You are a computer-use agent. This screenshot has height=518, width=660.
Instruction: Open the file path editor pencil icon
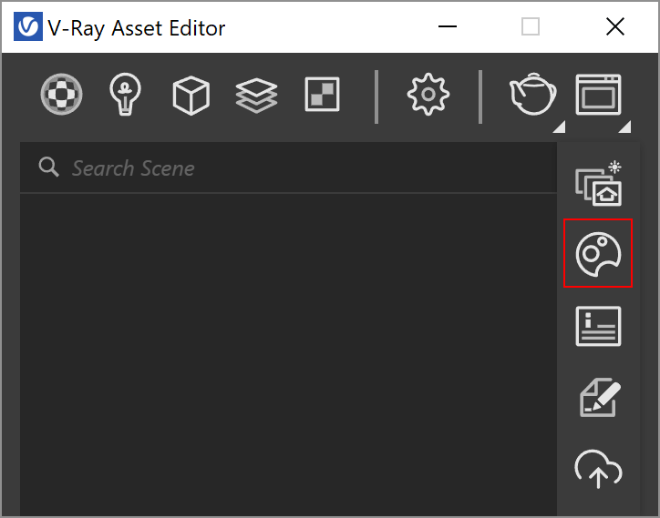point(600,397)
